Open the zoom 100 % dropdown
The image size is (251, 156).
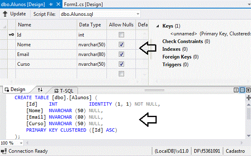pos(21,143)
